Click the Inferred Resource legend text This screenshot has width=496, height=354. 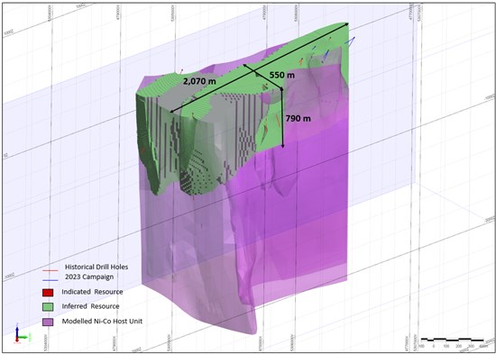point(90,306)
